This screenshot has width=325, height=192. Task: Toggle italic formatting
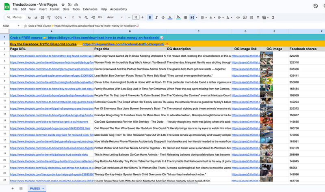click(x=156, y=17)
